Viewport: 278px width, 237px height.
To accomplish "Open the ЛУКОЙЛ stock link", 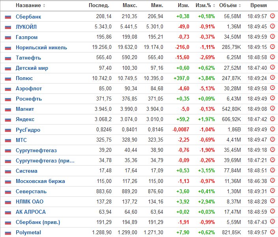I will pyautogui.click(x=26, y=27).
